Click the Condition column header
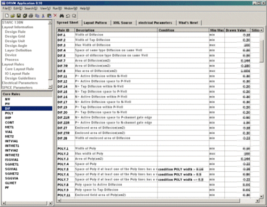The width and height of the screenshot is (267, 207). [183, 30]
